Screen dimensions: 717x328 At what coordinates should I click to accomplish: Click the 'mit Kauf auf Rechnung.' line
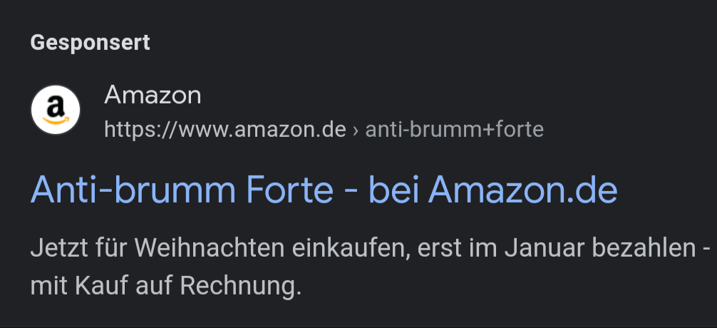[166, 286]
